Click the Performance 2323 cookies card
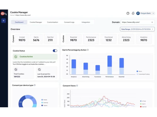Image resolution: width=157 pixels, height=117 pixels. (x=91, y=39)
